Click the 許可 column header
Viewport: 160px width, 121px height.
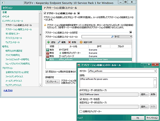[x=99, y=46]
